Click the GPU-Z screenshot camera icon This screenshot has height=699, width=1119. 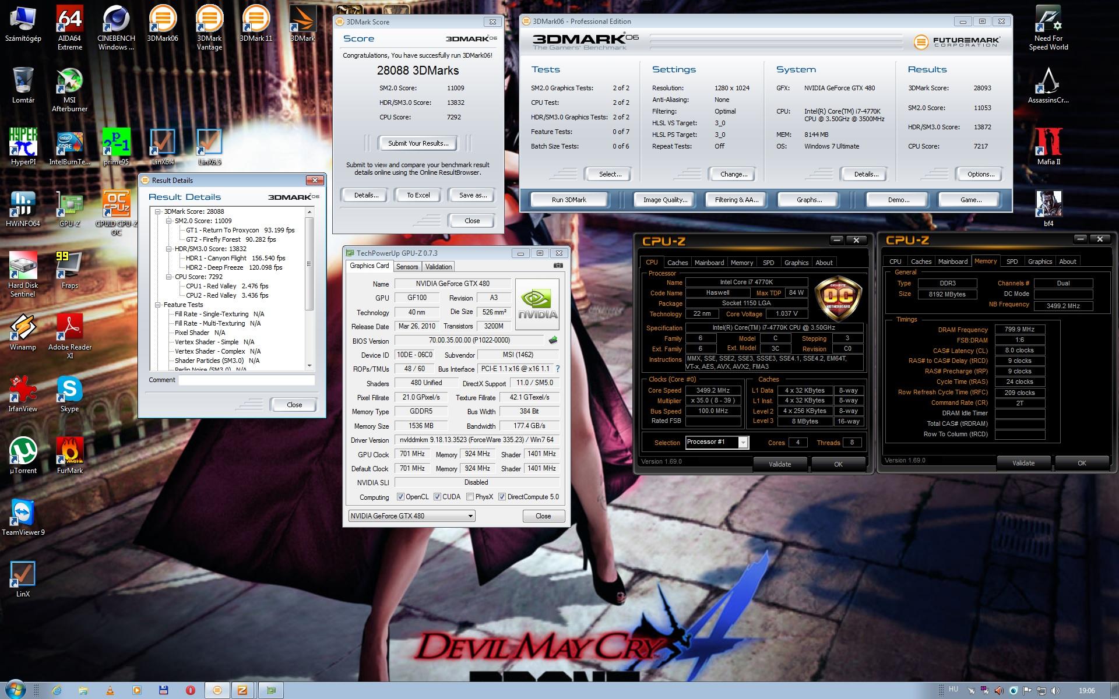pyautogui.click(x=558, y=266)
